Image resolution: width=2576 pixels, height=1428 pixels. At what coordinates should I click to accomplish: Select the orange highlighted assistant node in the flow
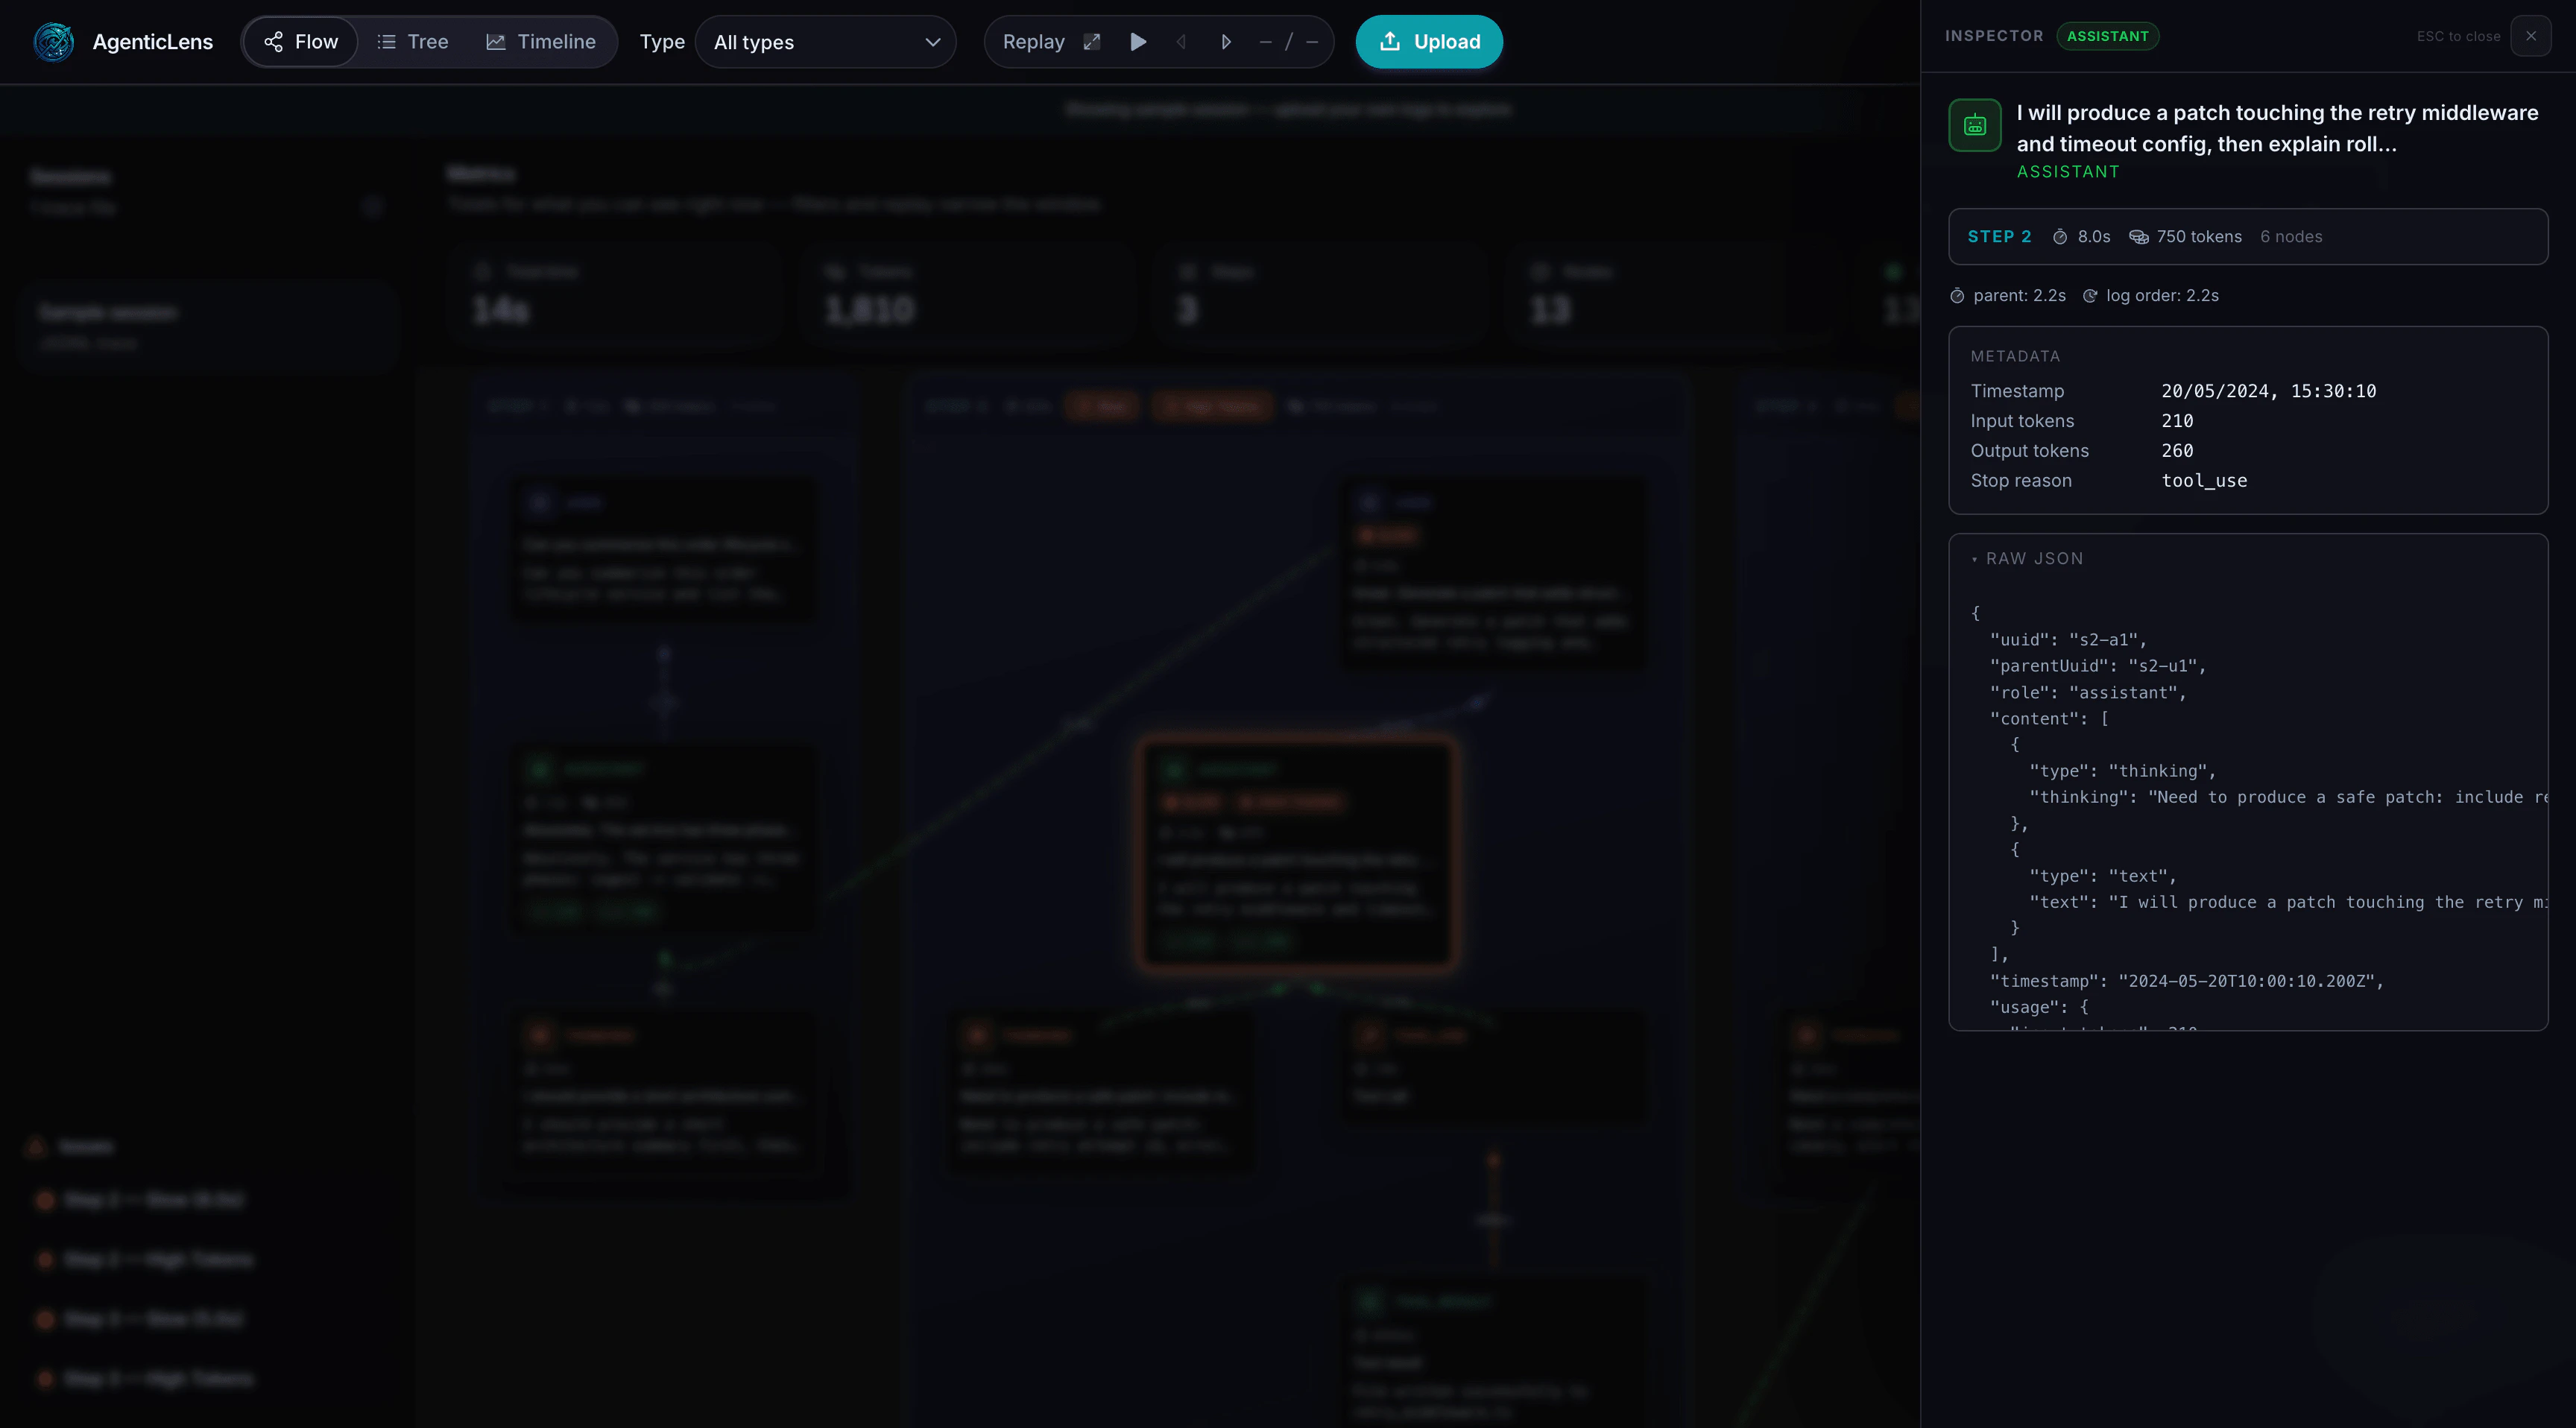point(1297,852)
